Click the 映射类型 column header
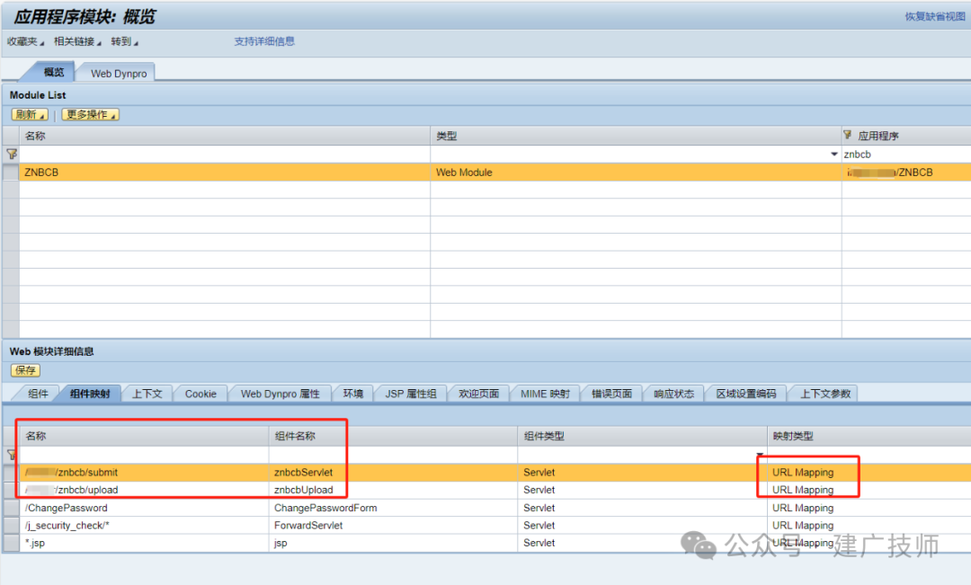 (869, 436)
